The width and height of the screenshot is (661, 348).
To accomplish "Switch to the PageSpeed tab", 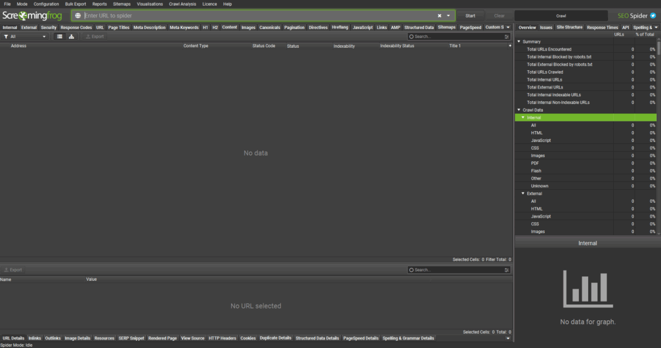I will [471, 27].
